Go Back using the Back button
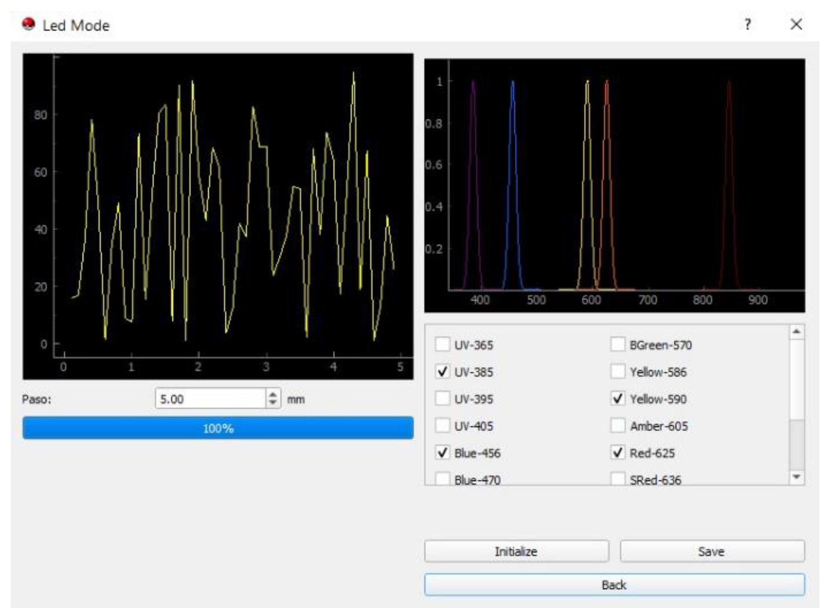 (614, 585)
